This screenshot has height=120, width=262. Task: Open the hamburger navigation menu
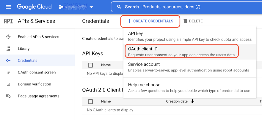click(x=8, y=7)
